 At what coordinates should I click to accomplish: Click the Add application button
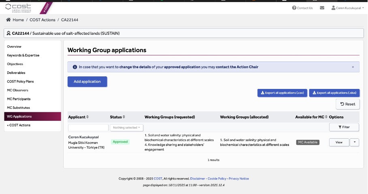click(87, 82)
